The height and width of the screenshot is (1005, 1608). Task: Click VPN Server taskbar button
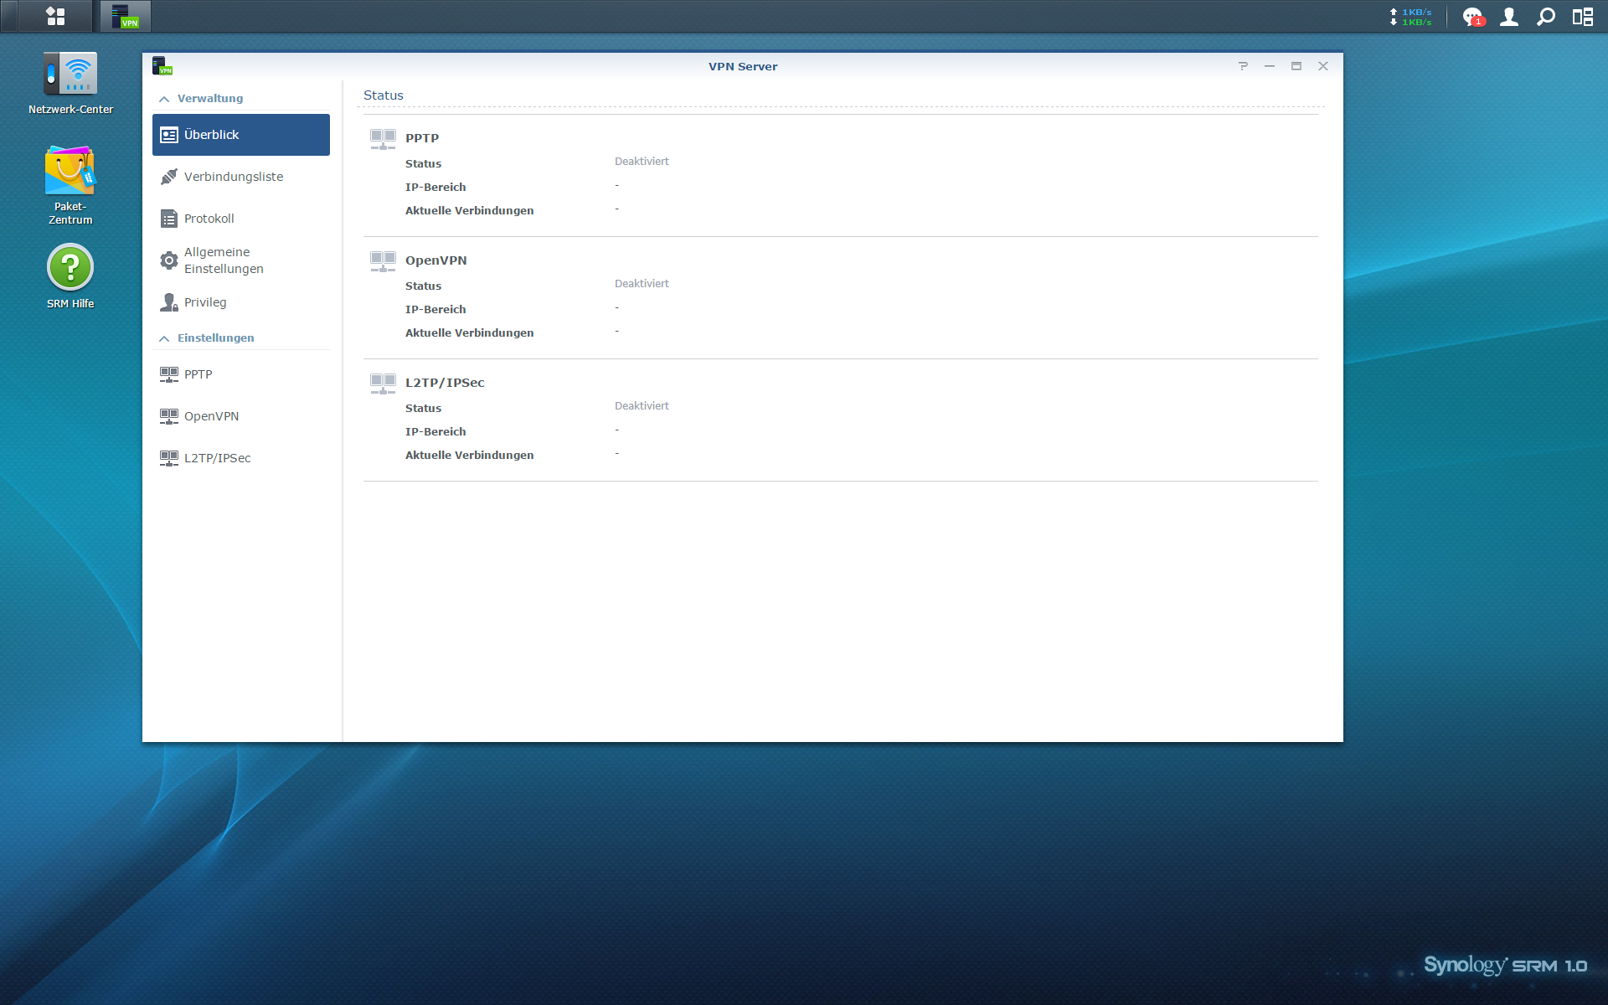126,16
